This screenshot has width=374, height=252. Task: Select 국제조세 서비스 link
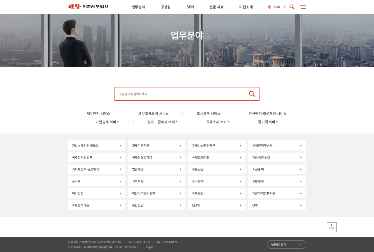click(218, 122)
